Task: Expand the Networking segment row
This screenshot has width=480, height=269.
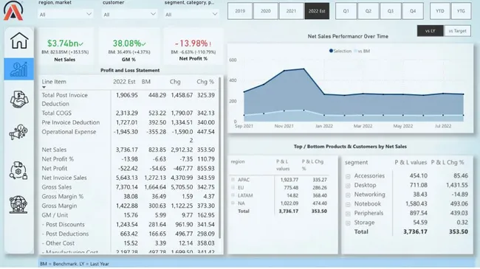Action: point(348,195)
